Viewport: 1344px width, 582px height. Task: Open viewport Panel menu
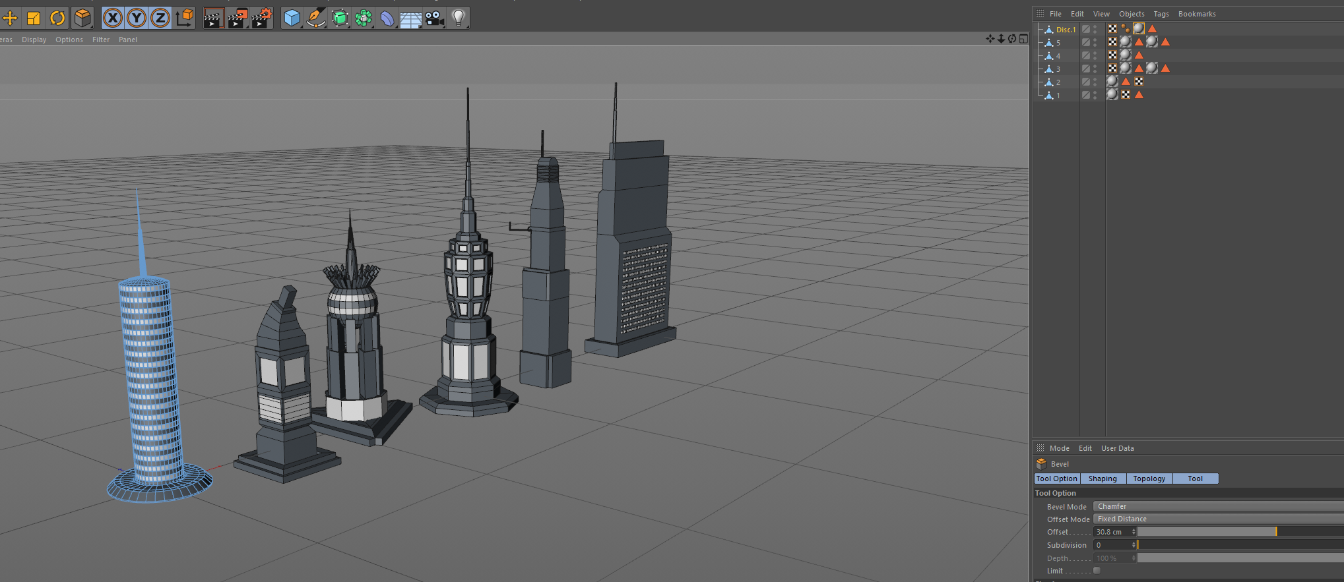point(128,40)
